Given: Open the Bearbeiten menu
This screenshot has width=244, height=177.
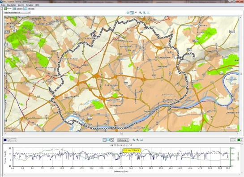Looking at the screenshot, I should pos(12,5).
